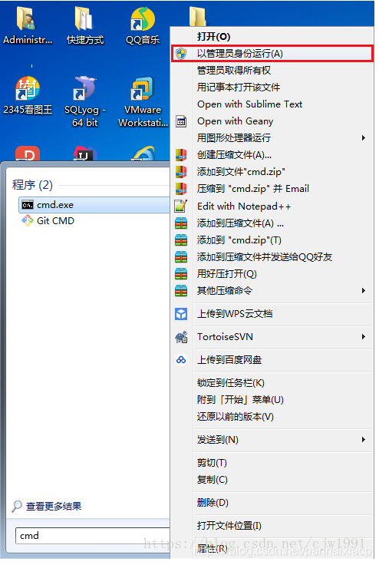Click the Geany icon in context menu
Screen dimensions: 379x565
(183, 123)
